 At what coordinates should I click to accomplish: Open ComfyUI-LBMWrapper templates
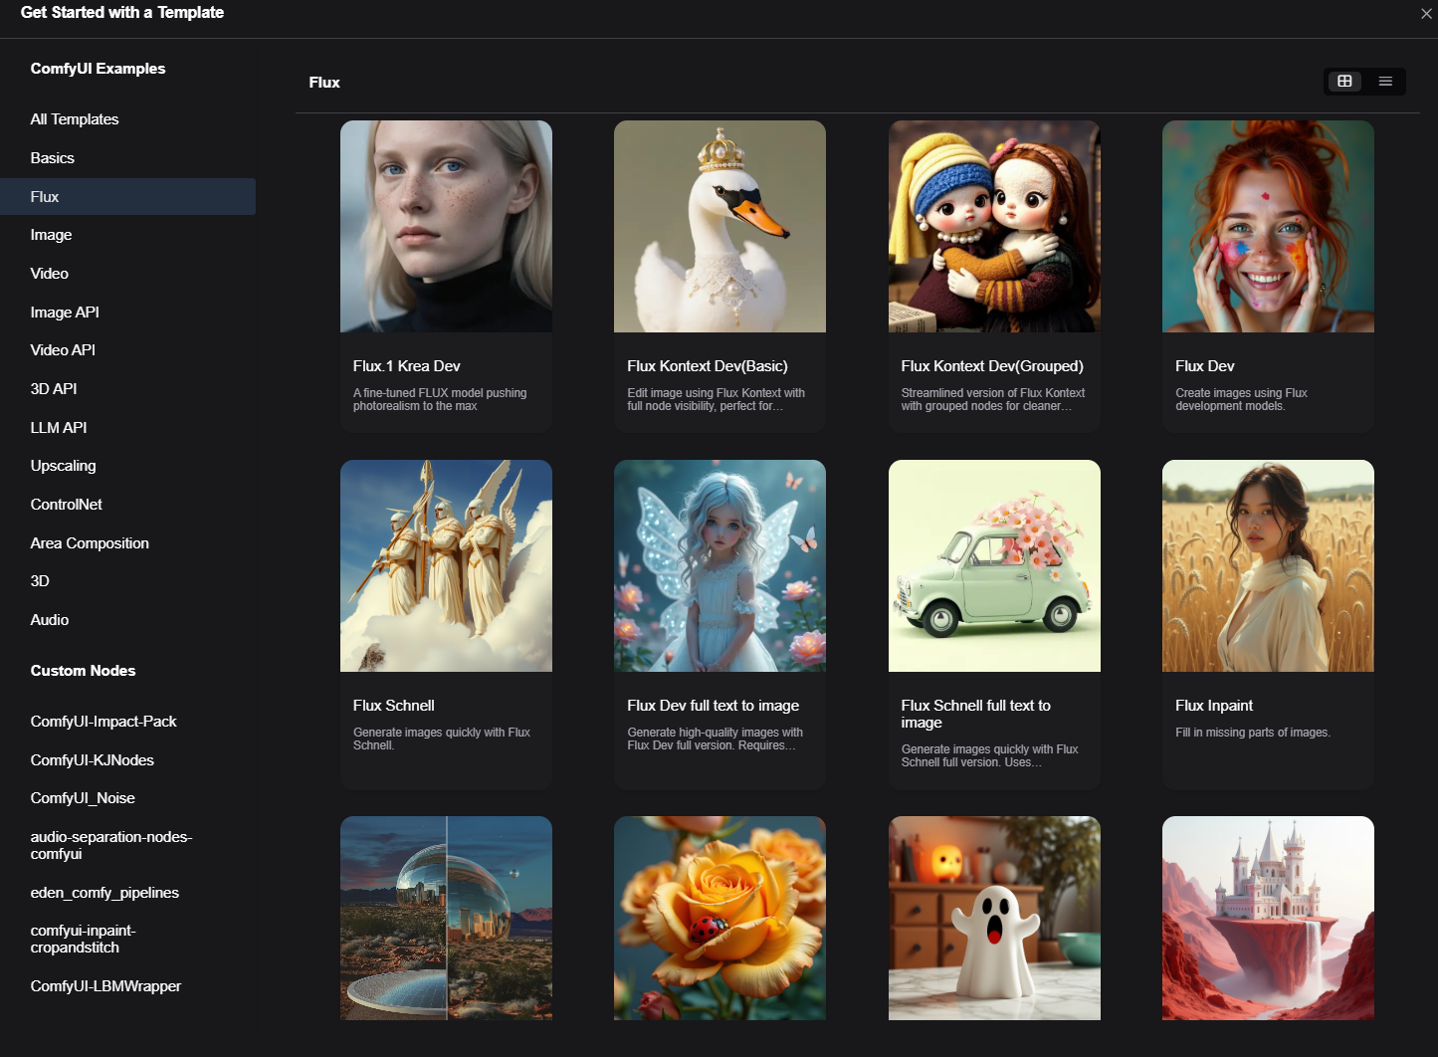coord(127,986)
